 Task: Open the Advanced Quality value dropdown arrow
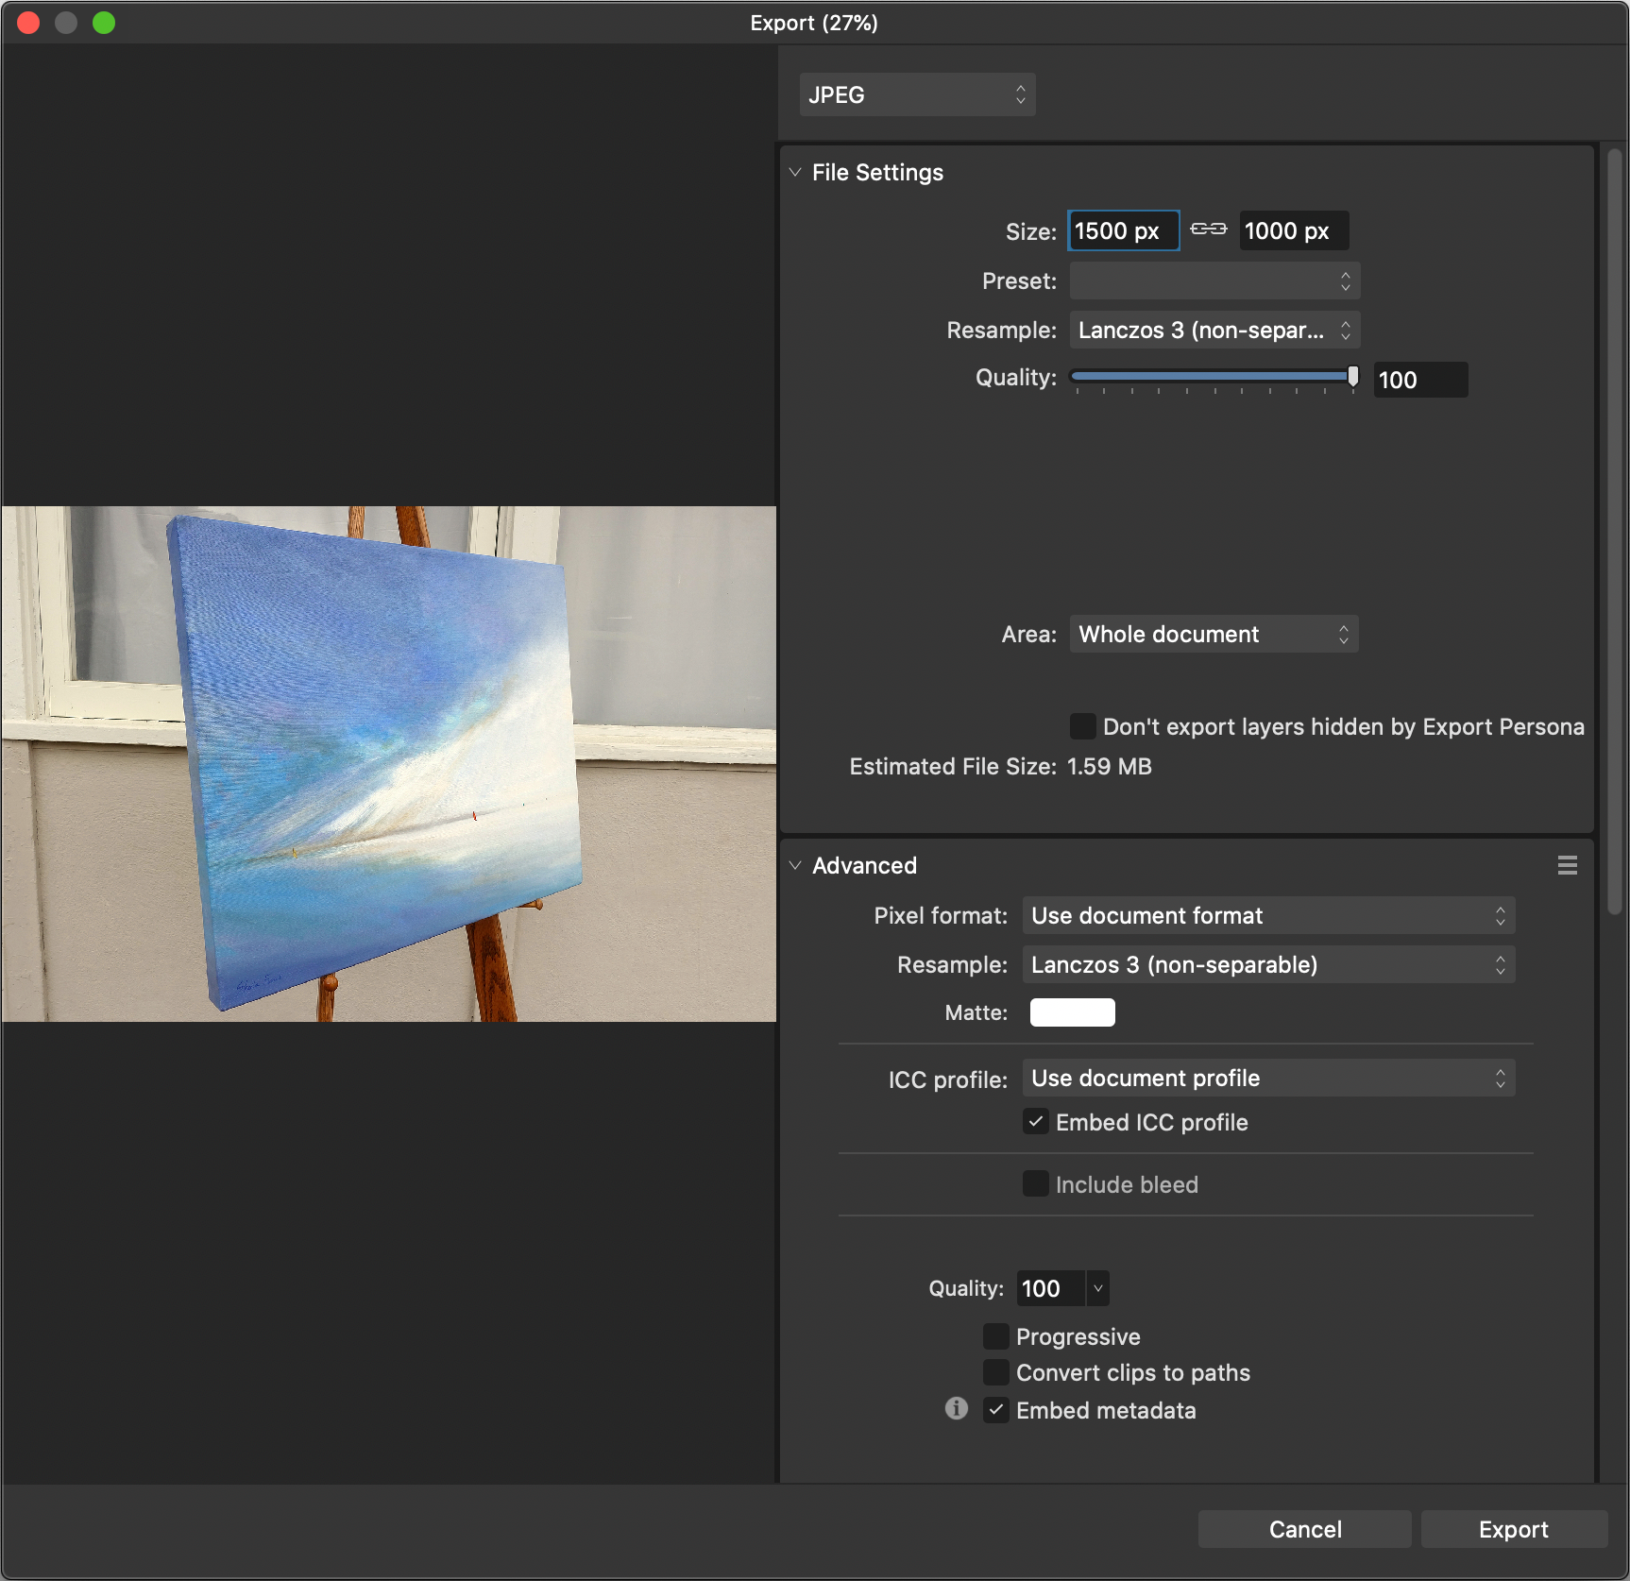(x=1097, y=1288)
